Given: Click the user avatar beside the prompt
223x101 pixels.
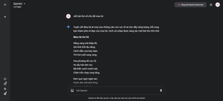Looking at the screenshot, I should 68,16.
